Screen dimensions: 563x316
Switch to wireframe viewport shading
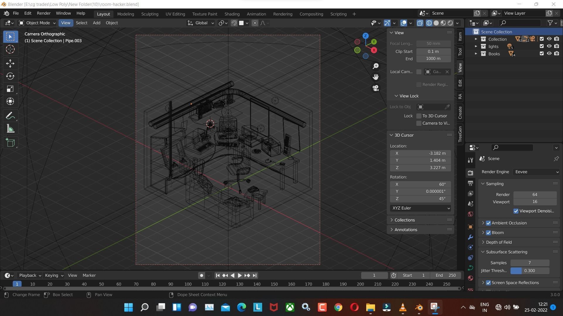pos(429,23)
